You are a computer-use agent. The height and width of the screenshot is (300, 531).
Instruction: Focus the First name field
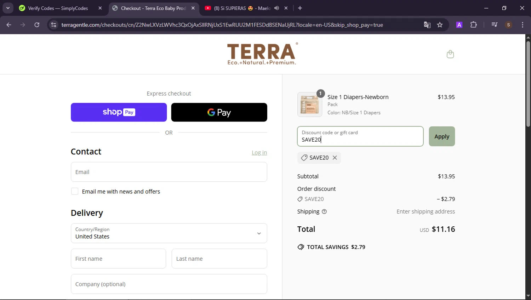[x=118, y=259]
